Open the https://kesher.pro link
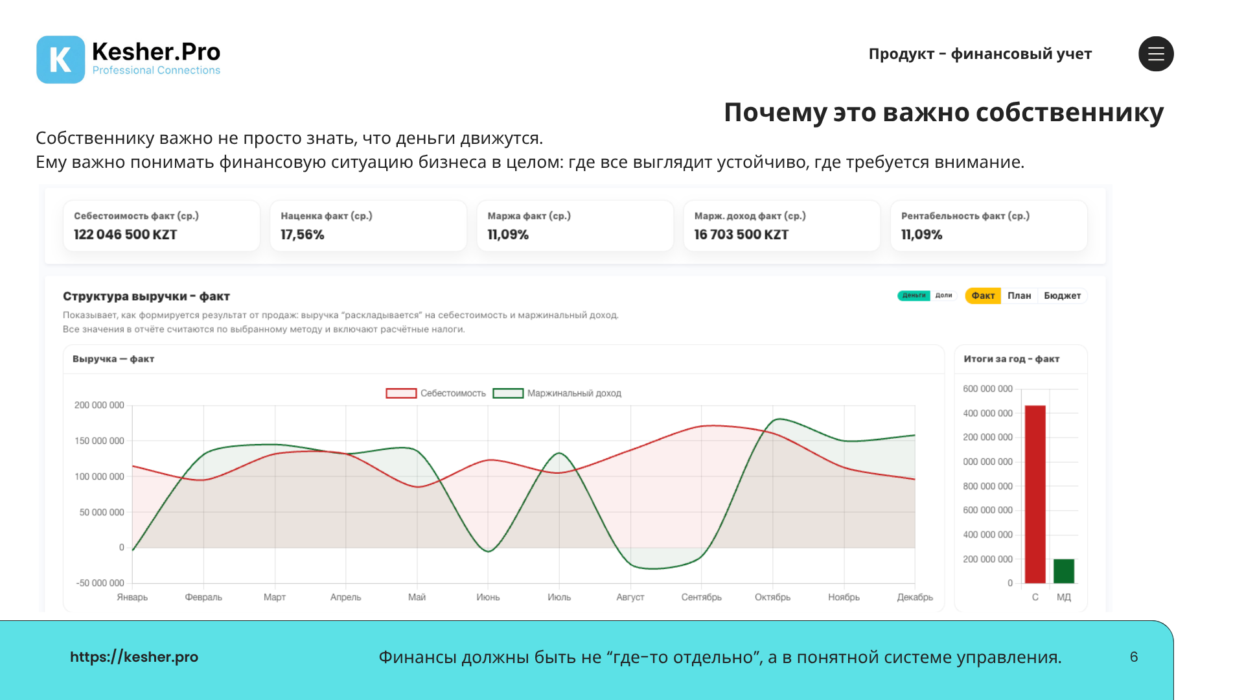 pyautogui.click(x=134, y=657)
